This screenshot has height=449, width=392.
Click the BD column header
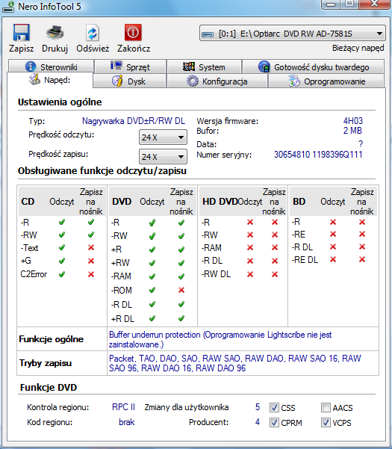[299, 202]
